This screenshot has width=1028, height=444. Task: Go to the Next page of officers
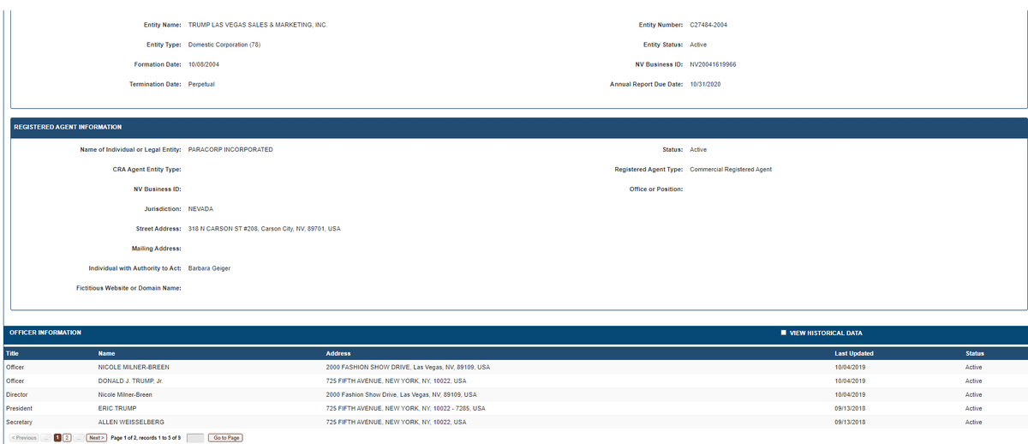click(97, 438)
